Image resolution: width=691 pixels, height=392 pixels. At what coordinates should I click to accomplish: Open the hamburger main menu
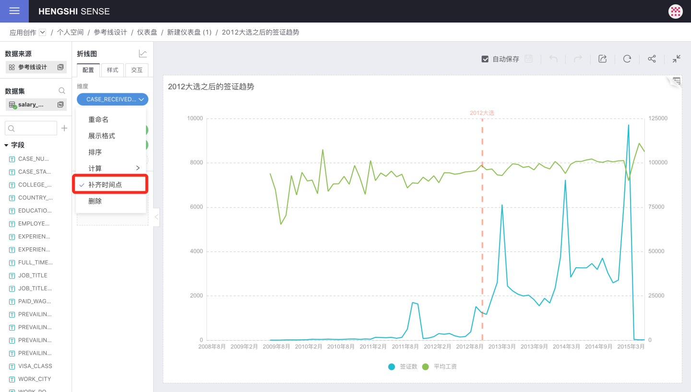14,11
